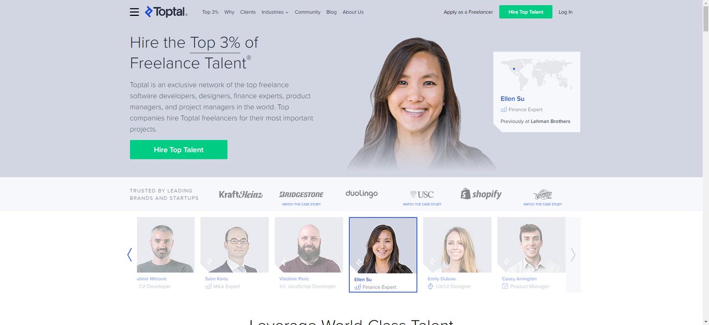Open the hamburger menu icon
This screenshot has width=709, height=325.
[x=134, y=12]
